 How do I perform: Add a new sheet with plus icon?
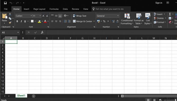tap(34, 96)
